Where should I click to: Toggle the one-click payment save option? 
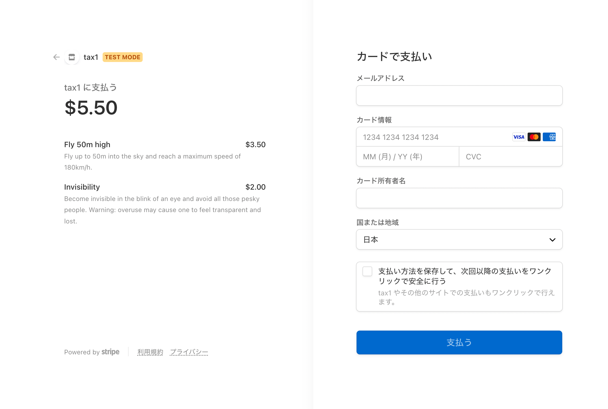click(367, 272)
